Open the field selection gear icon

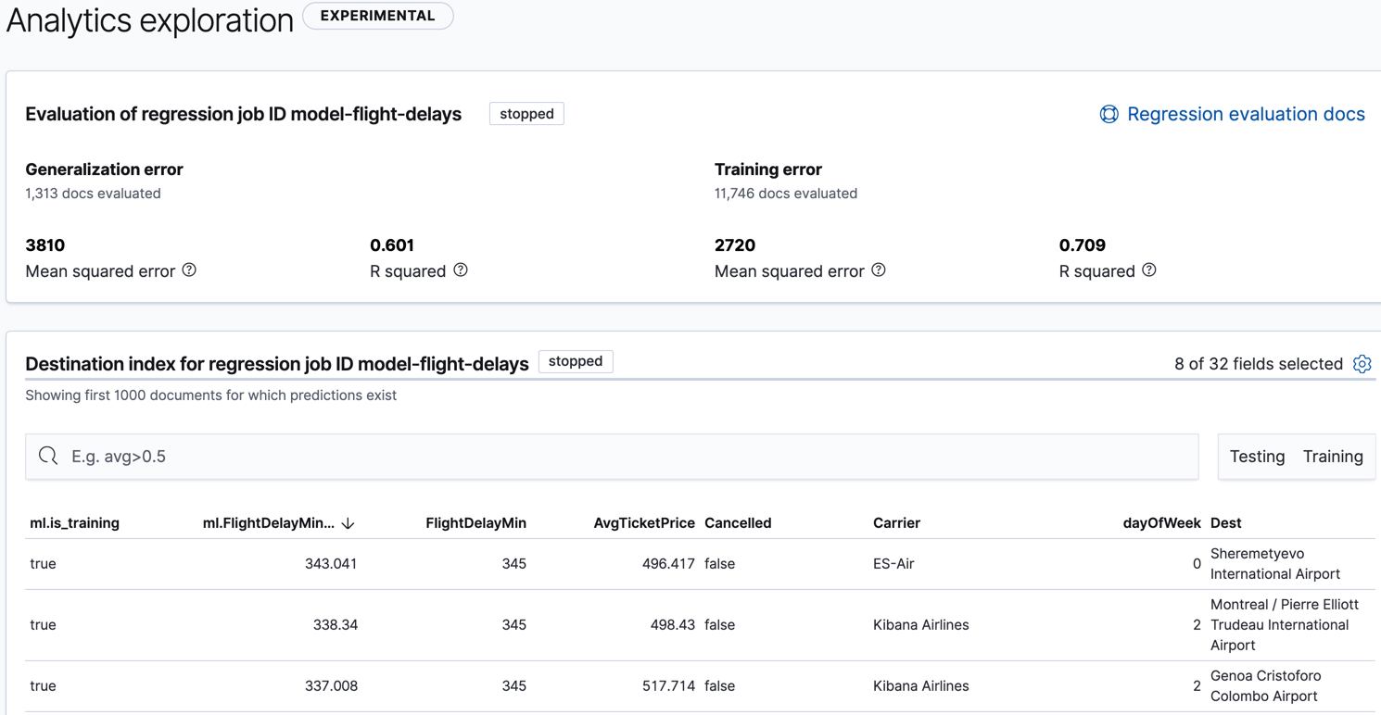point(1362,364)
